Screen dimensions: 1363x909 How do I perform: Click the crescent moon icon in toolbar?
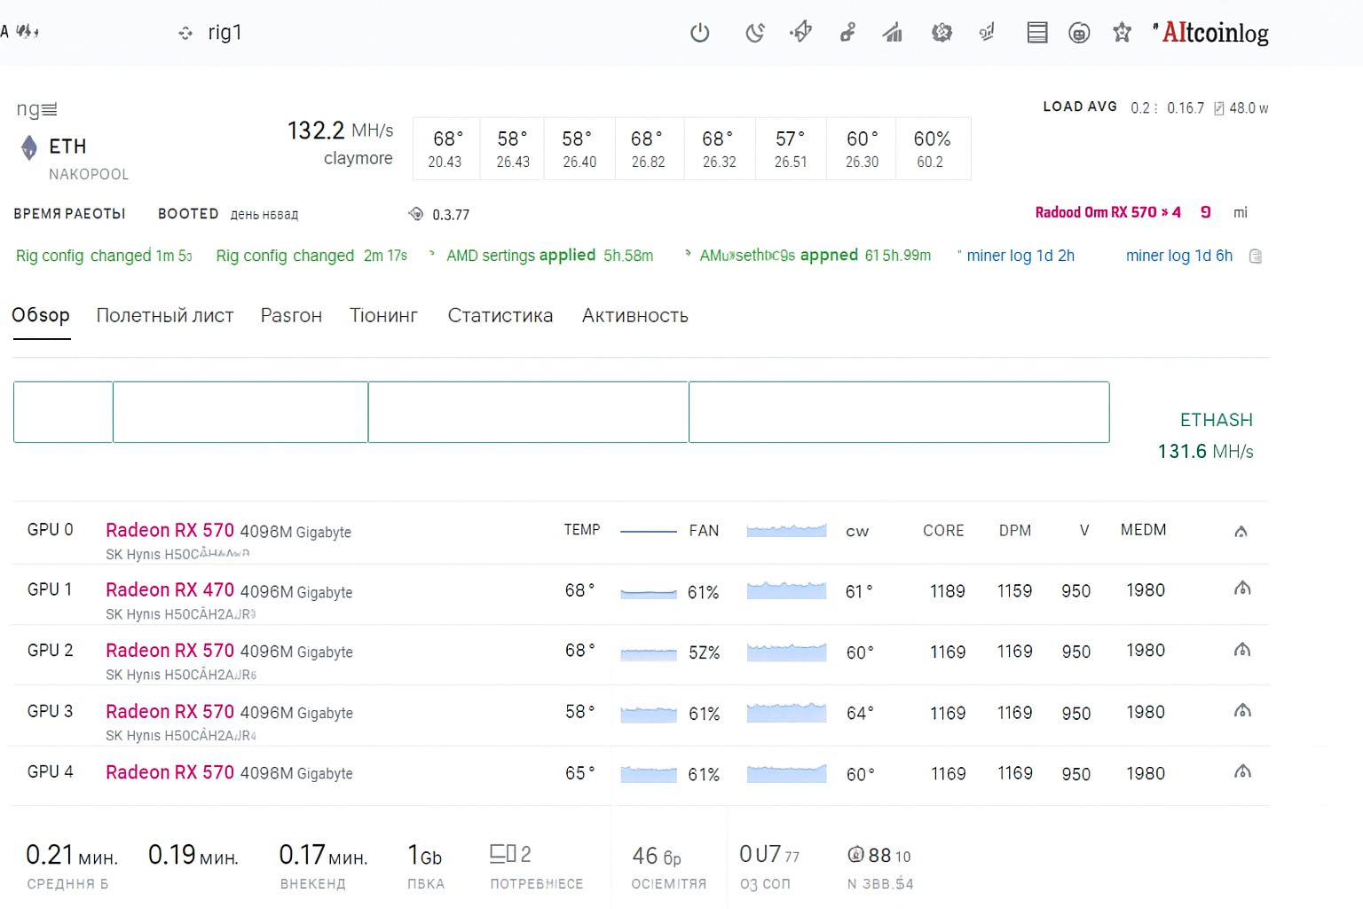[x=754, y=33]
